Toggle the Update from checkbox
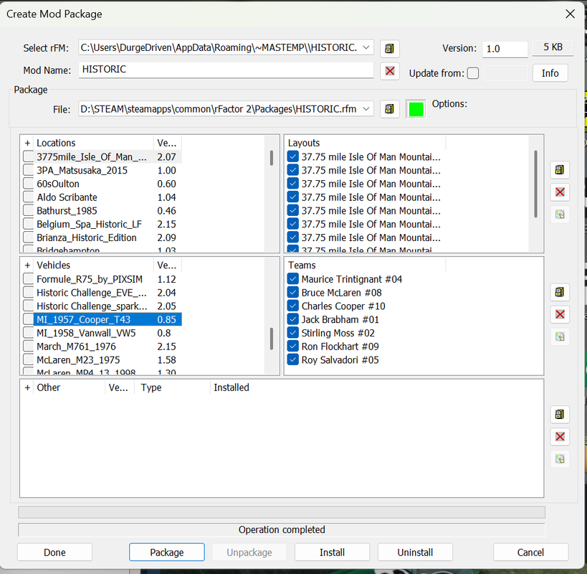Image resolution: width=587 pixels, height=574 pixels. coord(473,73)
